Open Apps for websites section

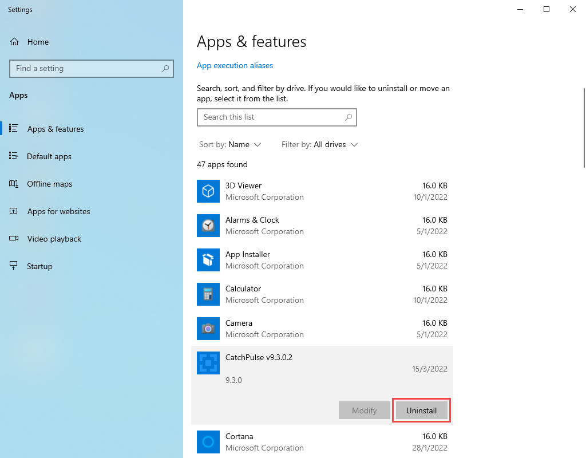pos(58,211)
